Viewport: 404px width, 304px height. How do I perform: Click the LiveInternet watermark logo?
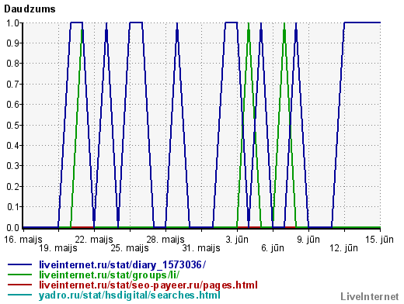(370, 297)
